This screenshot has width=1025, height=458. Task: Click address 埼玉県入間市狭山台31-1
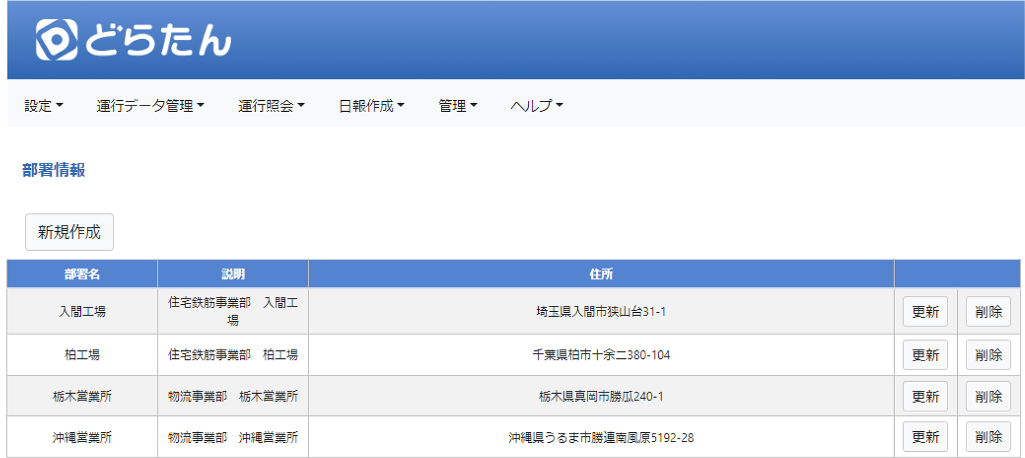[x=601, y=312]
